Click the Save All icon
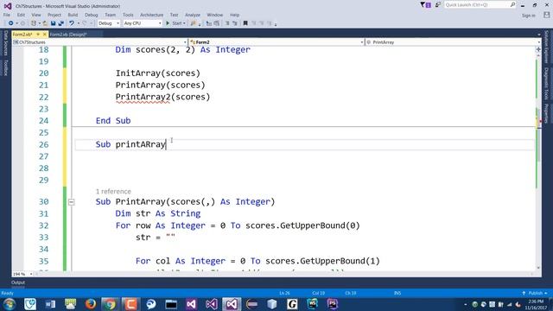The image size is (553, 311). tap(61, 23)
